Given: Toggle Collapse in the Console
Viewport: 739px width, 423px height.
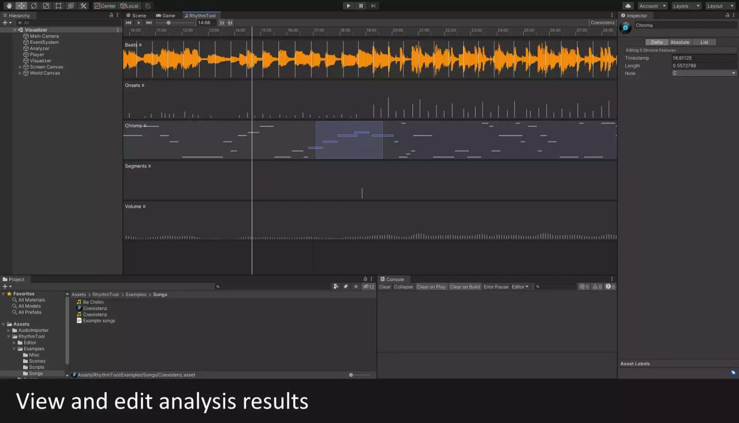Looking at the screenshot, I should tap(403, 287).
